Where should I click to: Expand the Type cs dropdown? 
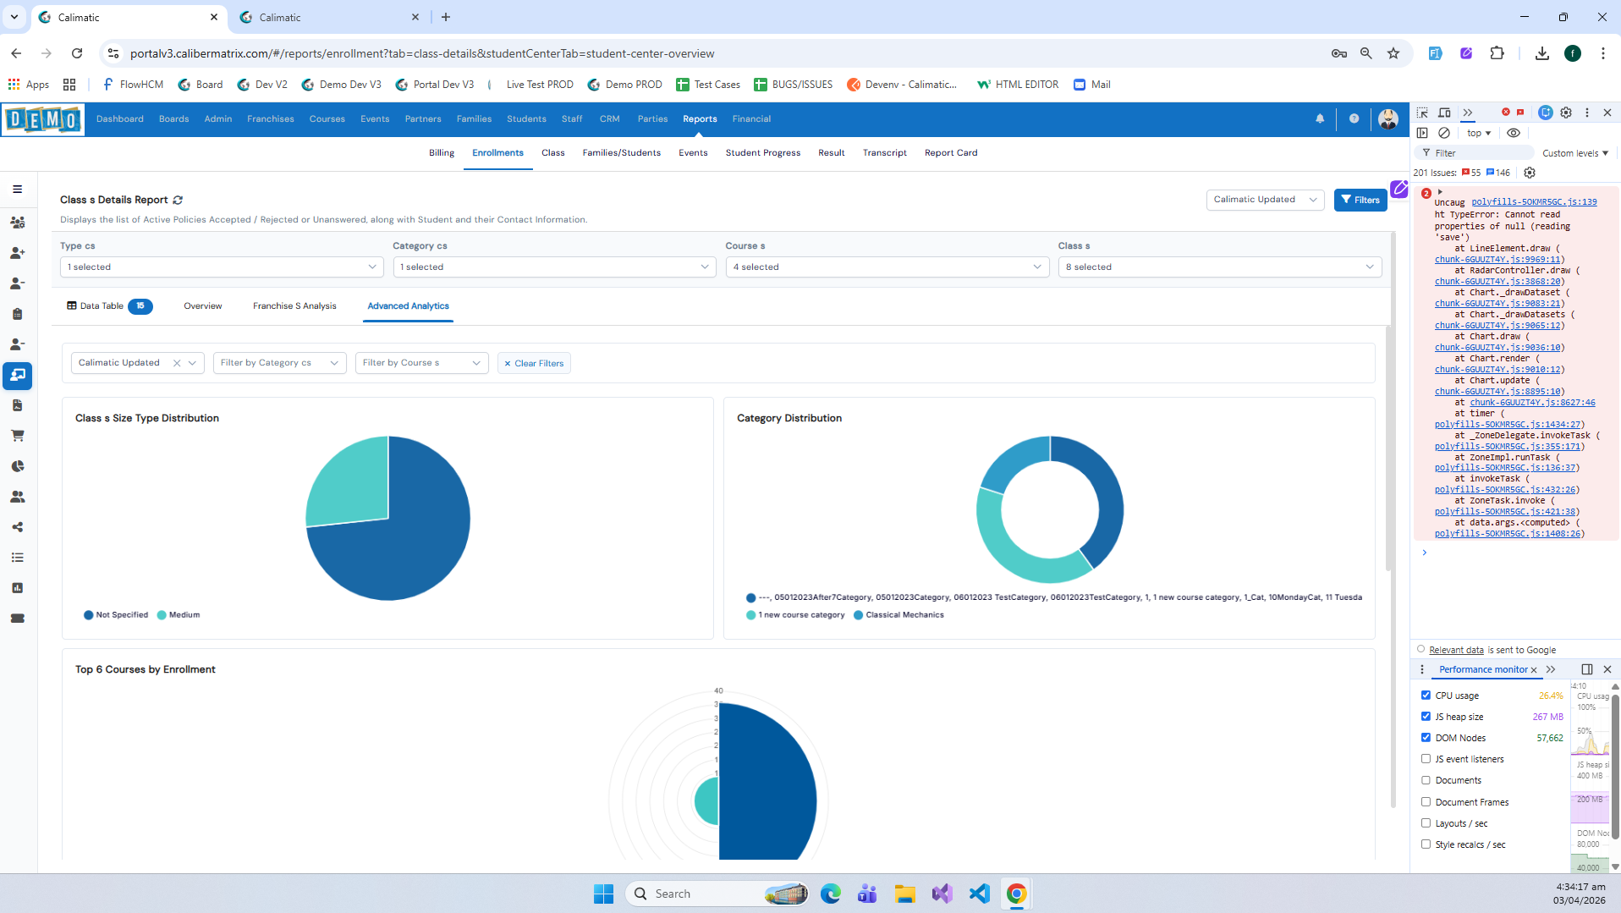(x=221, y=267)
